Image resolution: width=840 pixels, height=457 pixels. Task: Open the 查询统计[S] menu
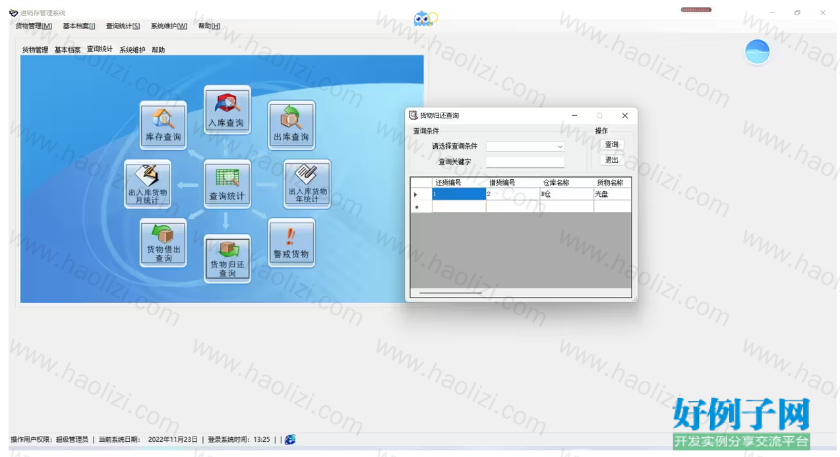point(123,26)
